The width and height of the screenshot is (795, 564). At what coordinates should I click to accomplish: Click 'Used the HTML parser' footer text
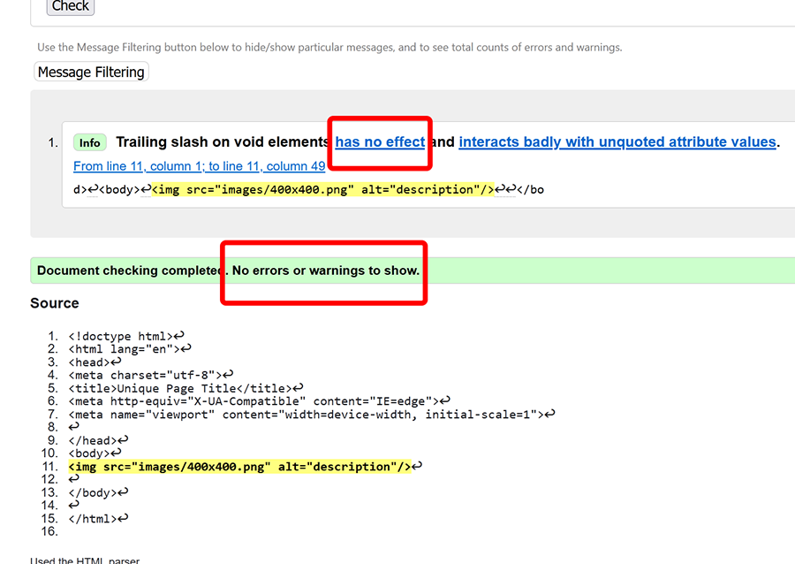pyautogui.click(x=85, y=560)
